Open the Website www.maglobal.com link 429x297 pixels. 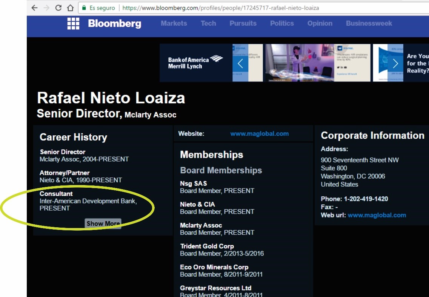259,133
